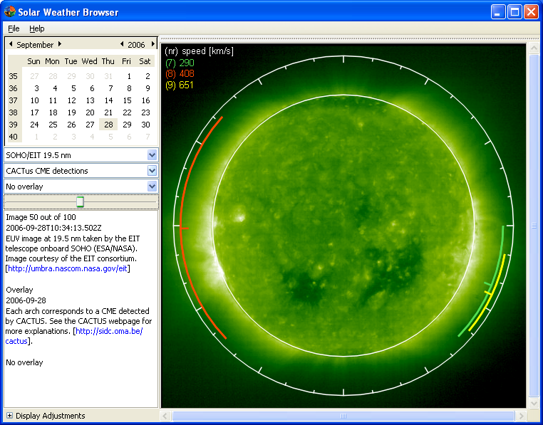Open the SOHO/EIT 19.5 nm dropdown
543x425 pixels.
(x=152, y=155)
